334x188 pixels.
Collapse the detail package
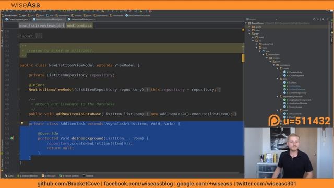277,110
